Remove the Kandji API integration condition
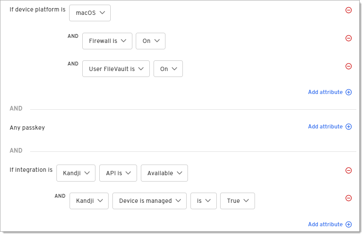The image size is (364, 236). 349,171
